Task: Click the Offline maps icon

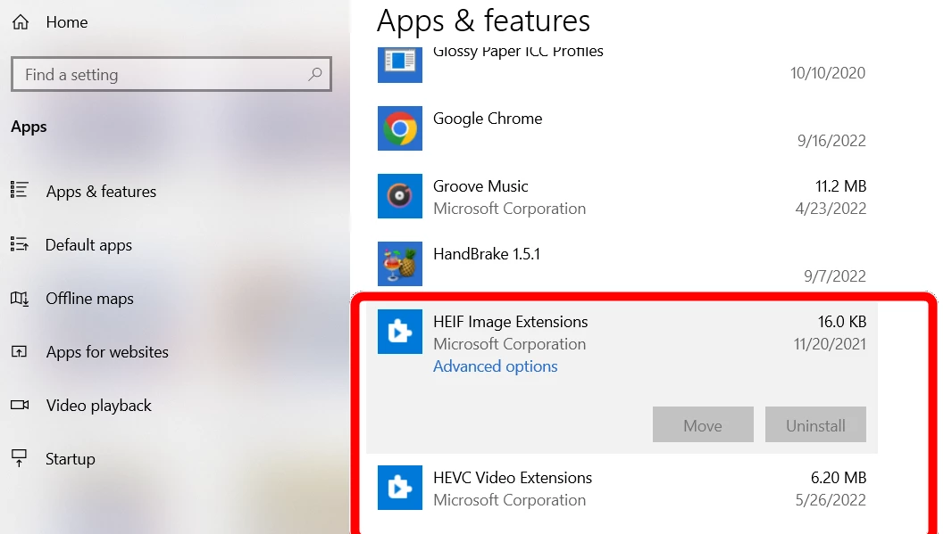Action: pyautogui.click(x=20, y=299)
